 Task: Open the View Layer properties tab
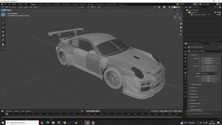(x=185, y=58)
